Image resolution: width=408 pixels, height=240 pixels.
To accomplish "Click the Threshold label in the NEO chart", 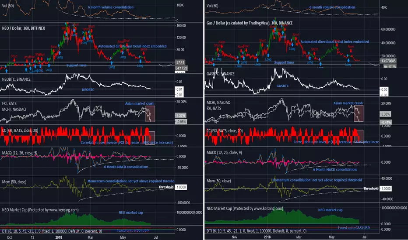I will [166, 187].
